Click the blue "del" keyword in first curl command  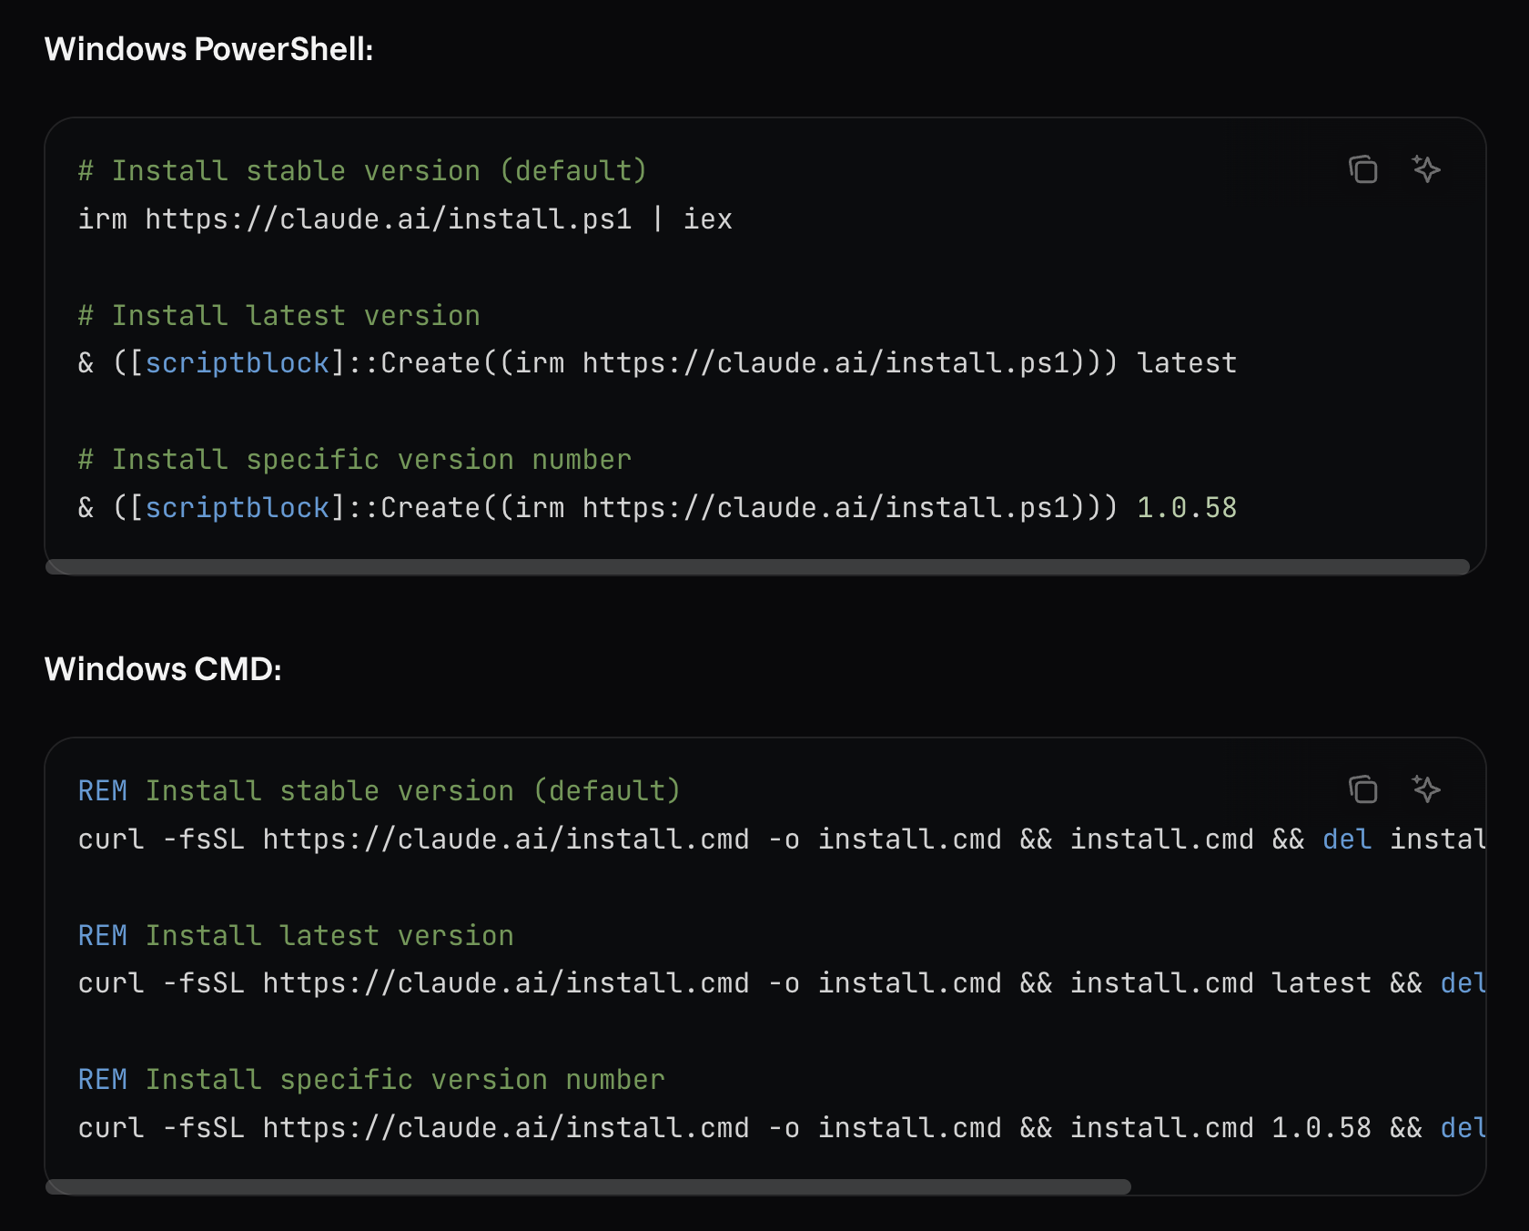coord(1347,839)
